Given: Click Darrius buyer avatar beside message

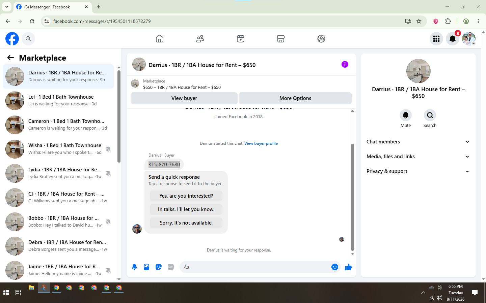Looking at the screenshot, I should (137, 229).
